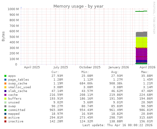Click the '200 M' axis label
157x129 pixels.
(x=14, y=53)
